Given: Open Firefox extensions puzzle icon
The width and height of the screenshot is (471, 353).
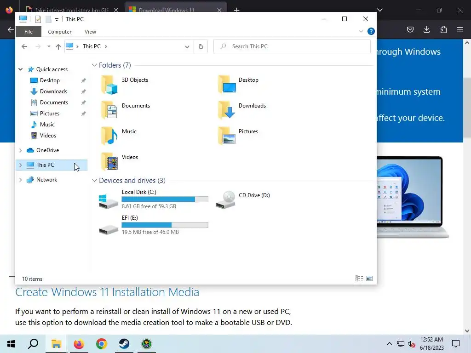Looking at the screenshot, I should tap(443, 29).
